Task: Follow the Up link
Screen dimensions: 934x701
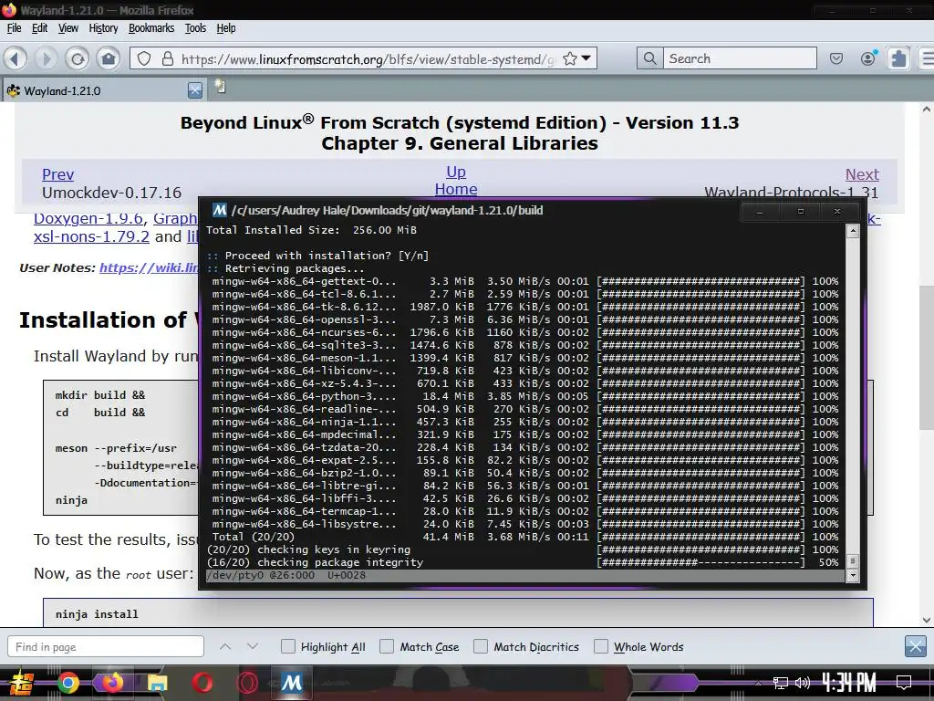Action: 456,172
